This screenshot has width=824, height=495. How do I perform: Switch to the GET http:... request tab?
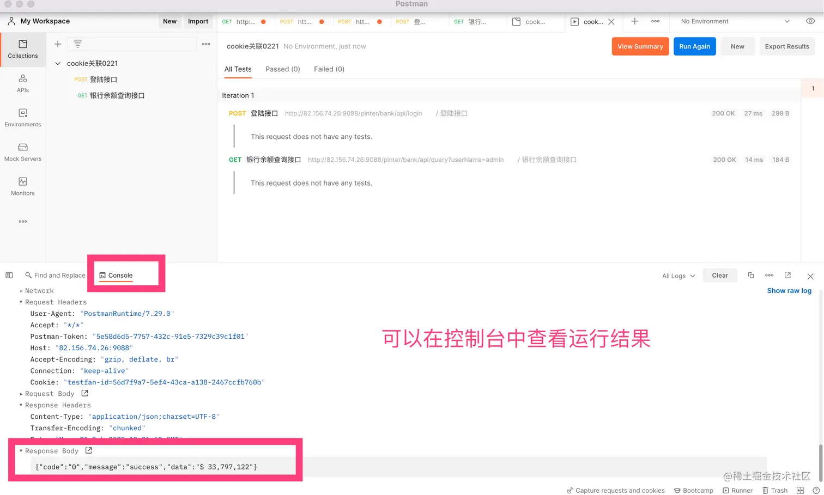(245, 22)
